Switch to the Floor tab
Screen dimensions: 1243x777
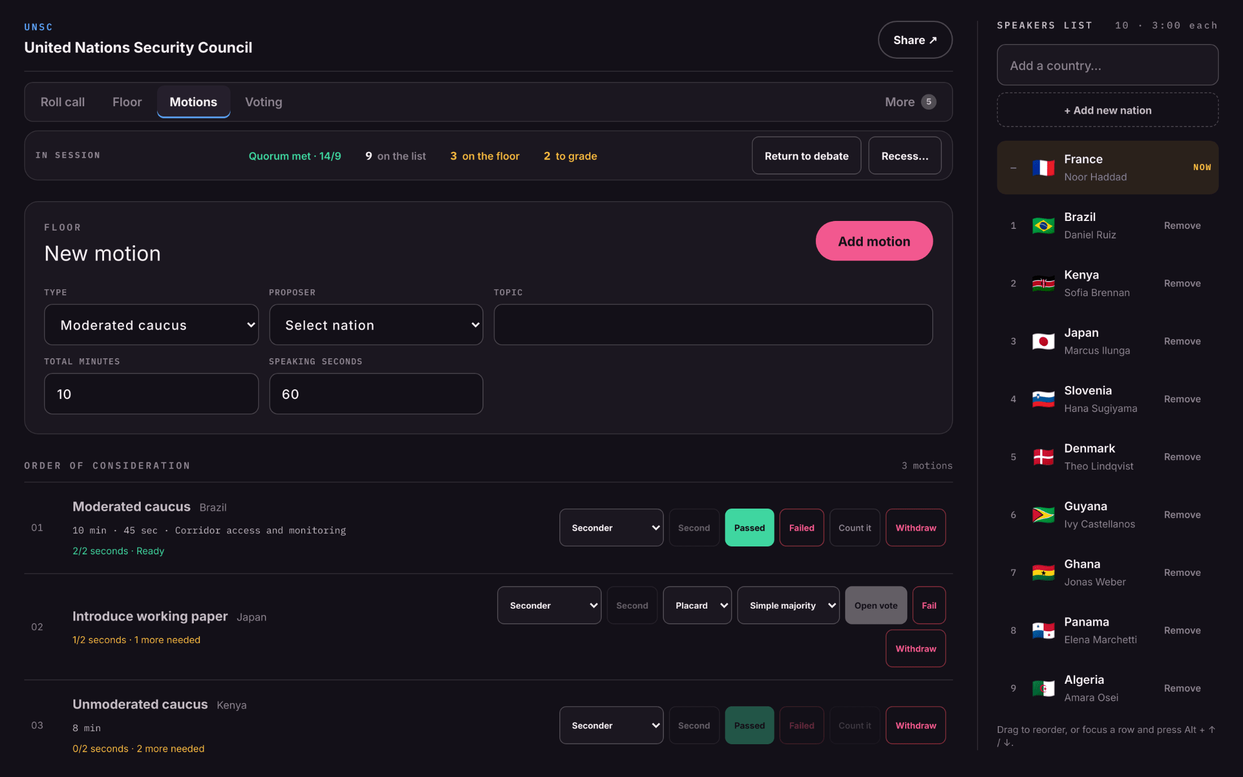pos(127,102)
